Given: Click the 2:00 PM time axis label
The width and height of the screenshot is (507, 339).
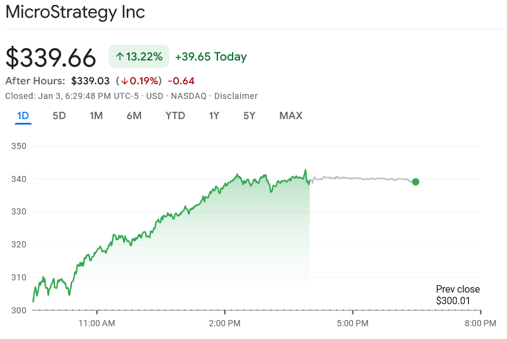Looking at the screenshot, I should click(225, 322).
